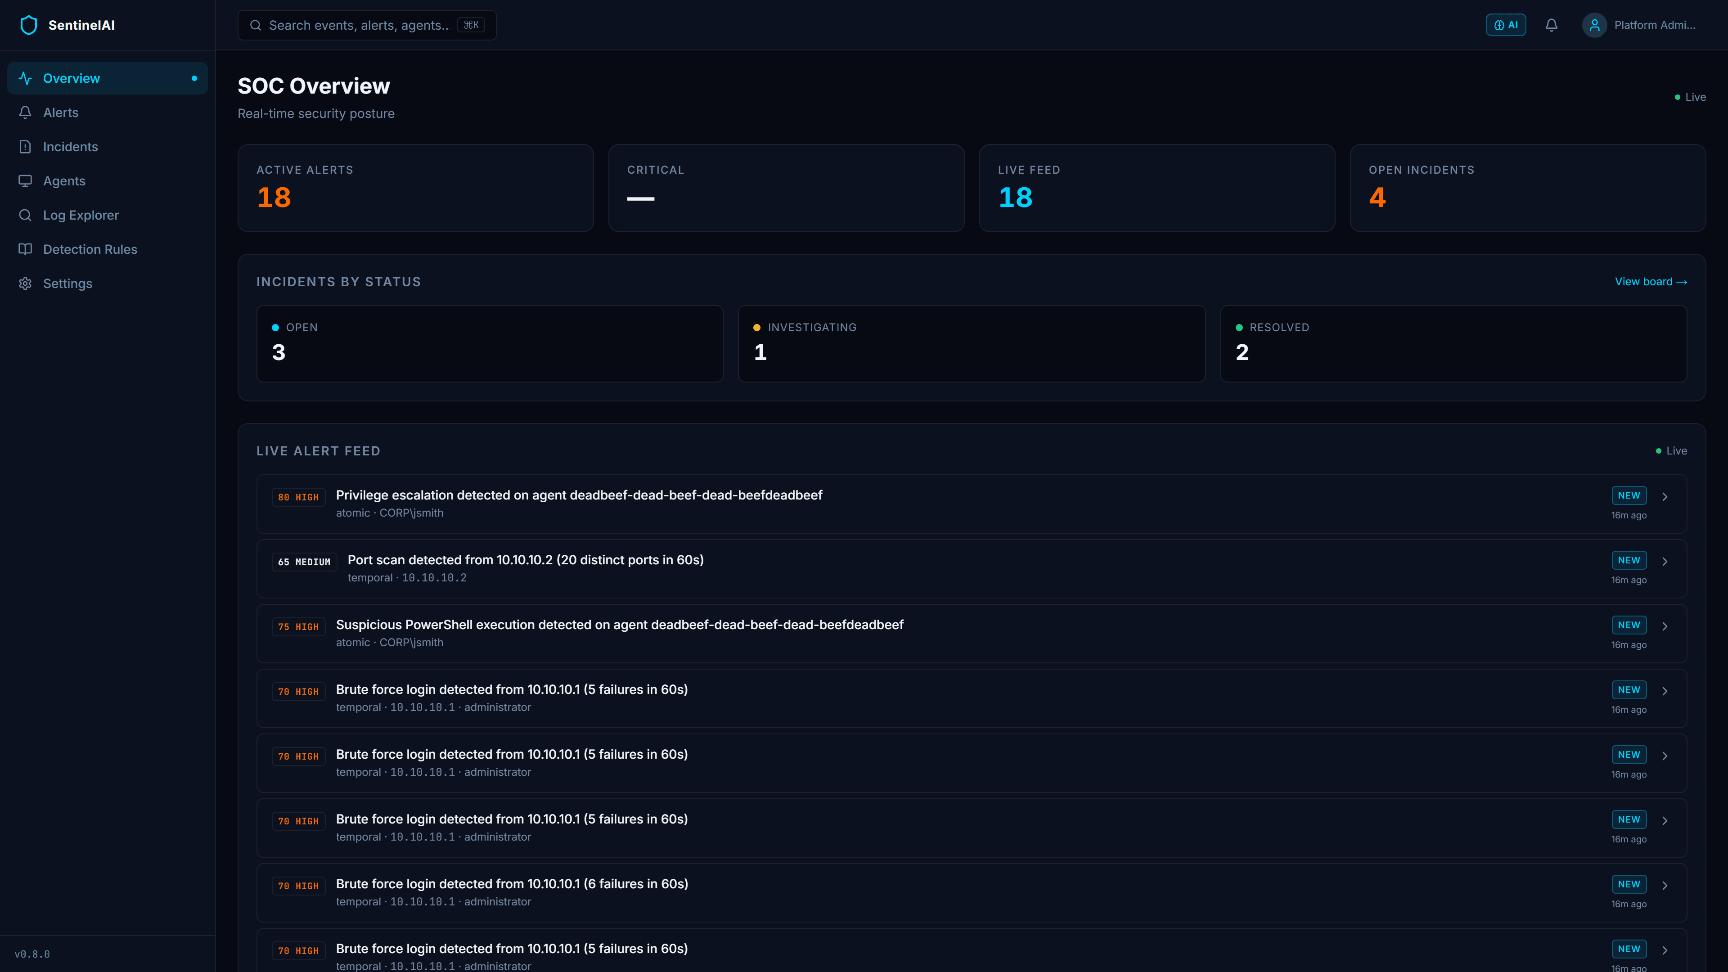Go to Alerts page
Viewport: 1728px width, 972px height.
tap(108, 112)
